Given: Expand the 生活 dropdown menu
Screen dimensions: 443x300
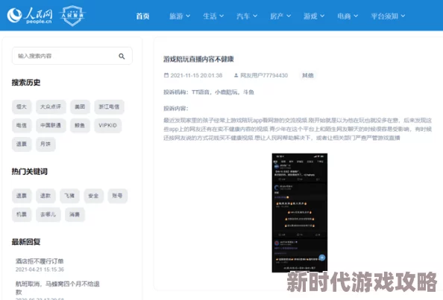Looking at the screenshot, I should tap(213, 16).
